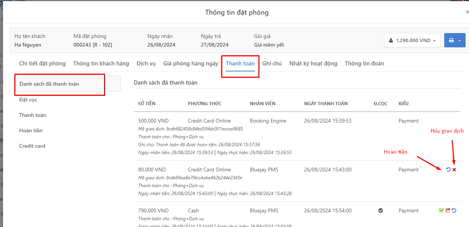Click payment date 26/08/2024 15:43:00
Viewport: 469px width, 227px height.
[328, 169]
